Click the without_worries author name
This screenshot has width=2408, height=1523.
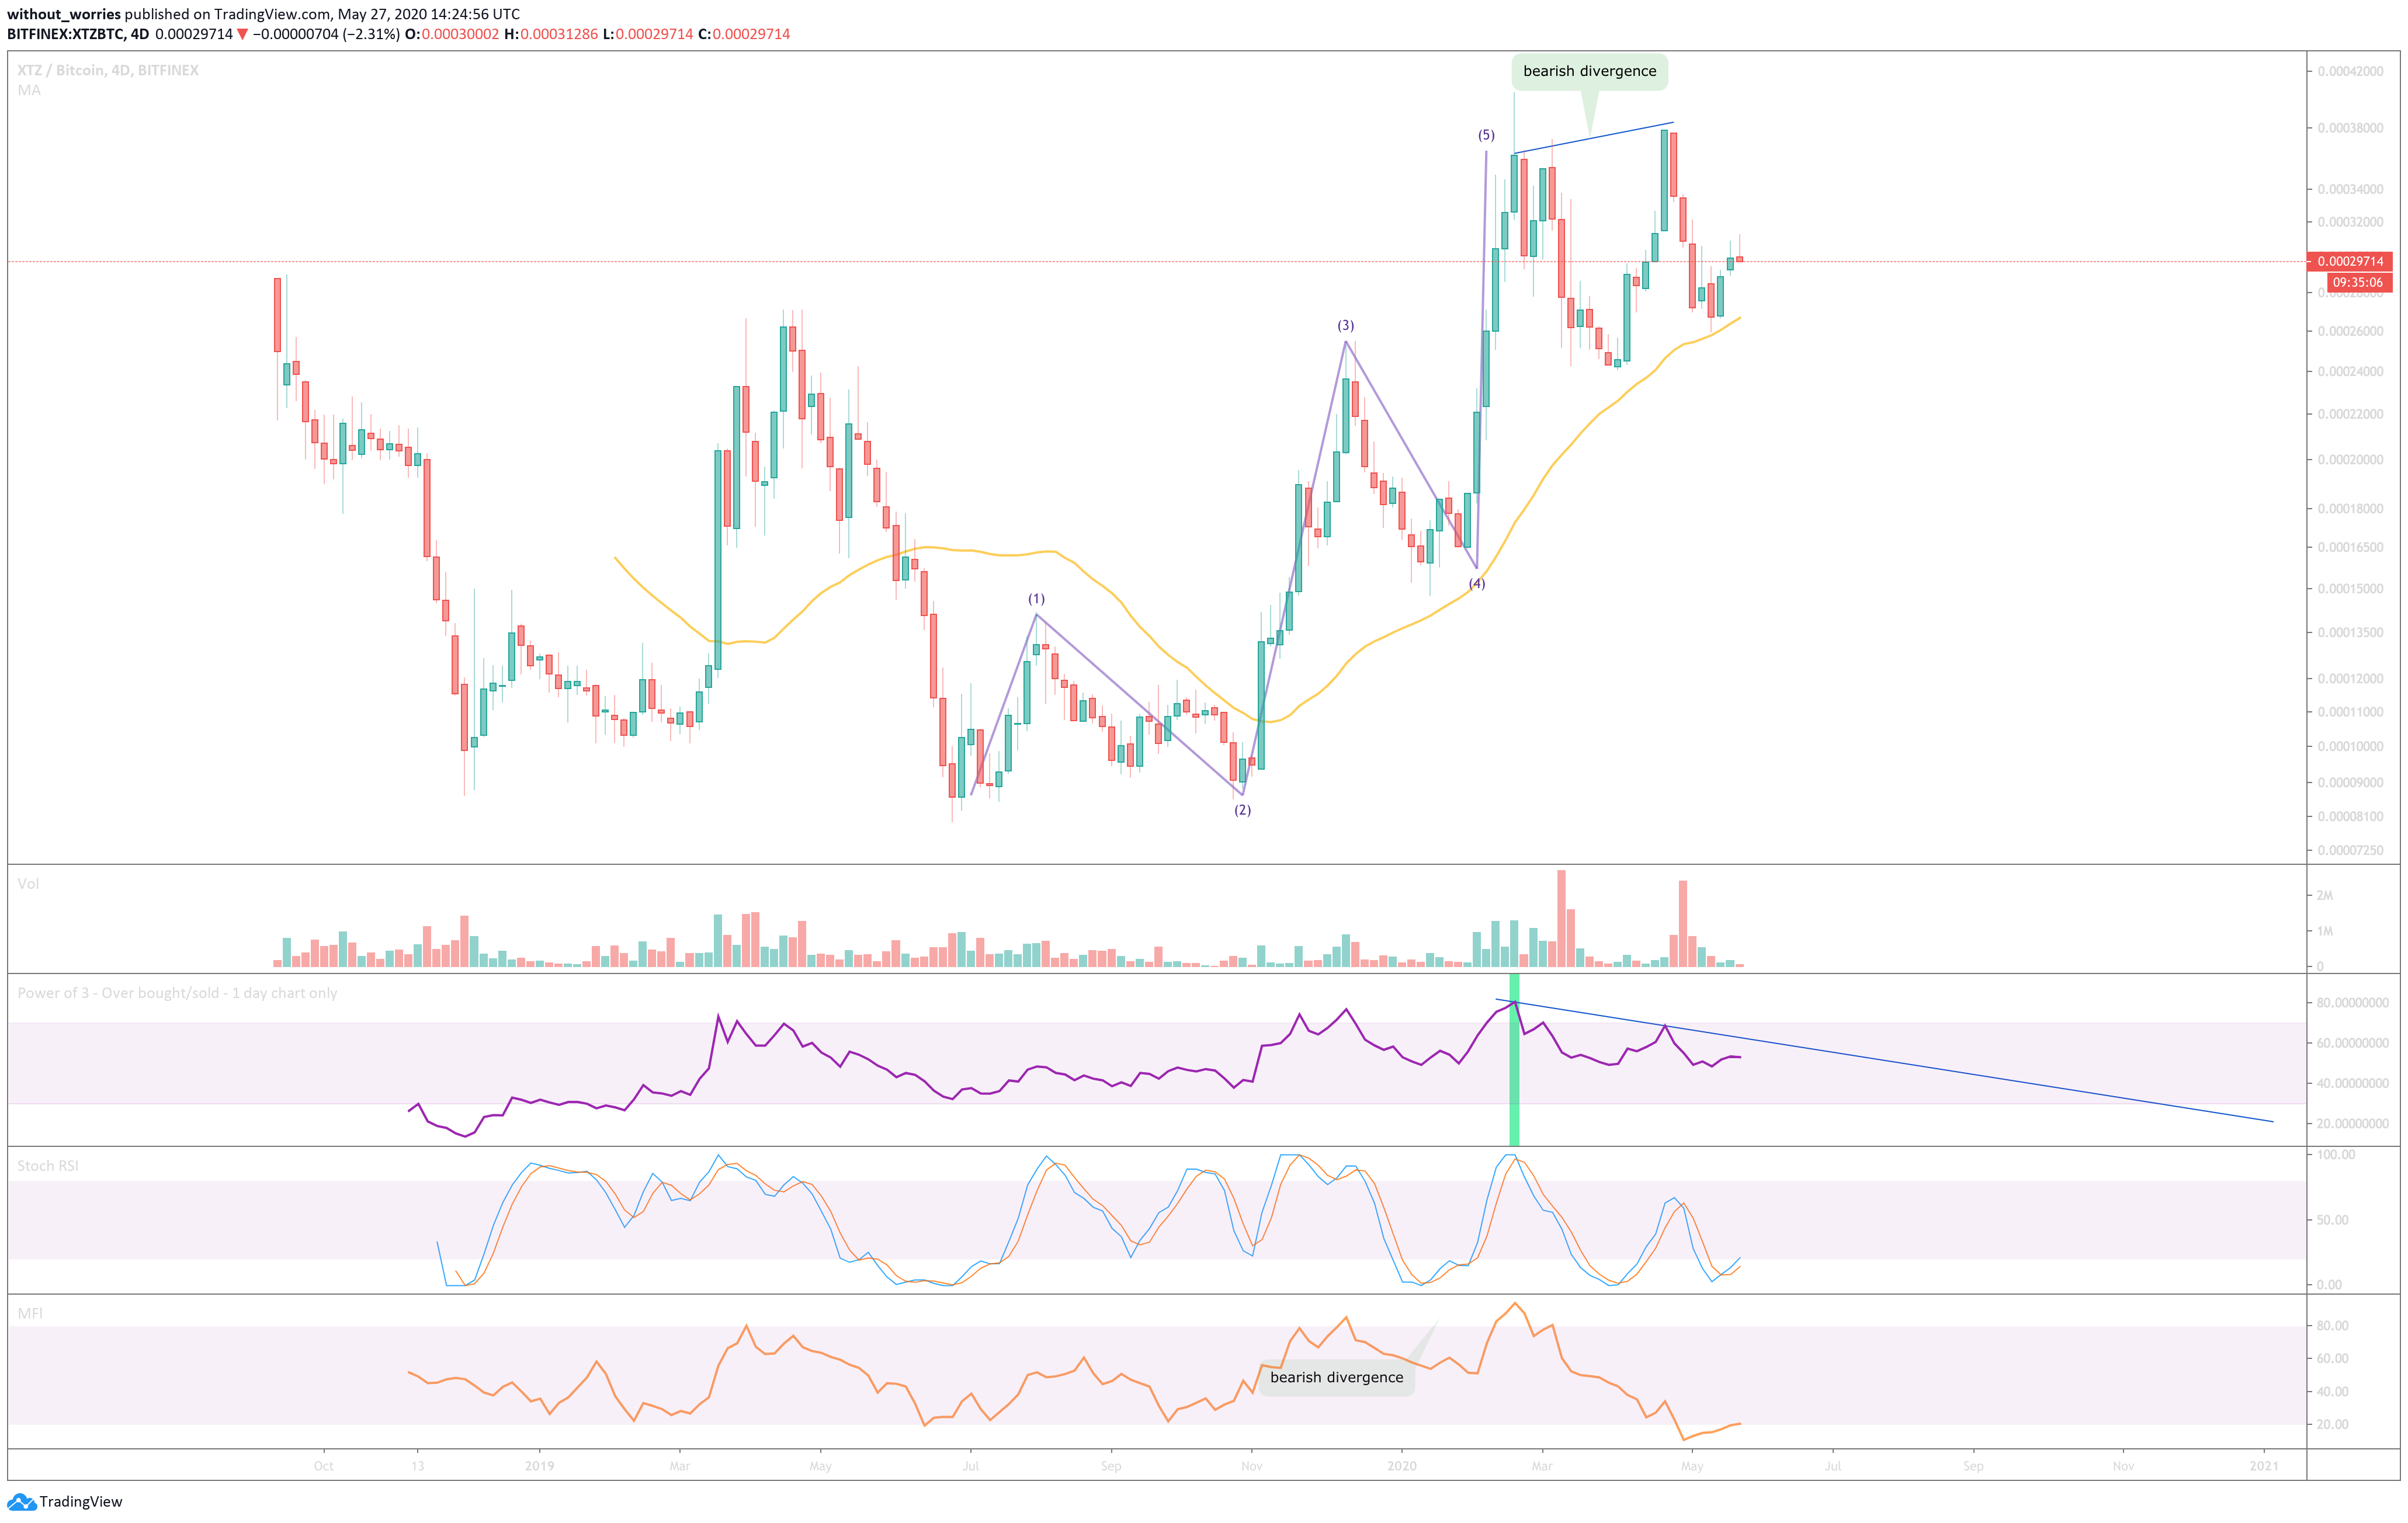point(64,14)
